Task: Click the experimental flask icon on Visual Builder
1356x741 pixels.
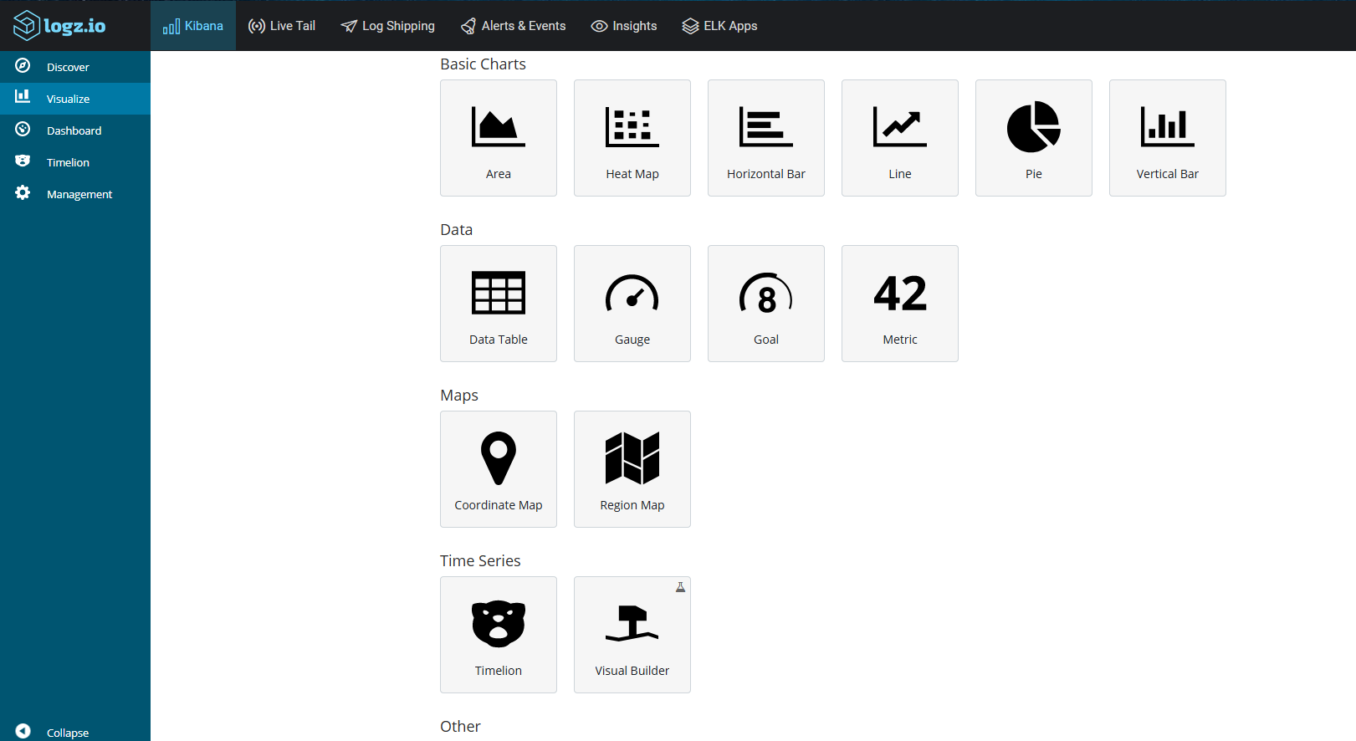Action: (681, 587)
